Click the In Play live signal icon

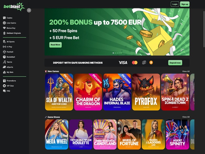(x=4, y=47)
